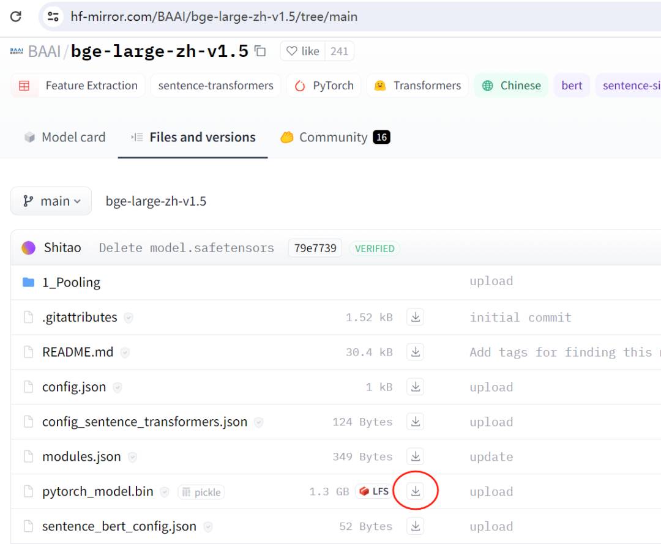The width and height of the screenshot is (661, 544).
Task: Click the pytorch_model.bin file page icon
Action: [28, 491]
